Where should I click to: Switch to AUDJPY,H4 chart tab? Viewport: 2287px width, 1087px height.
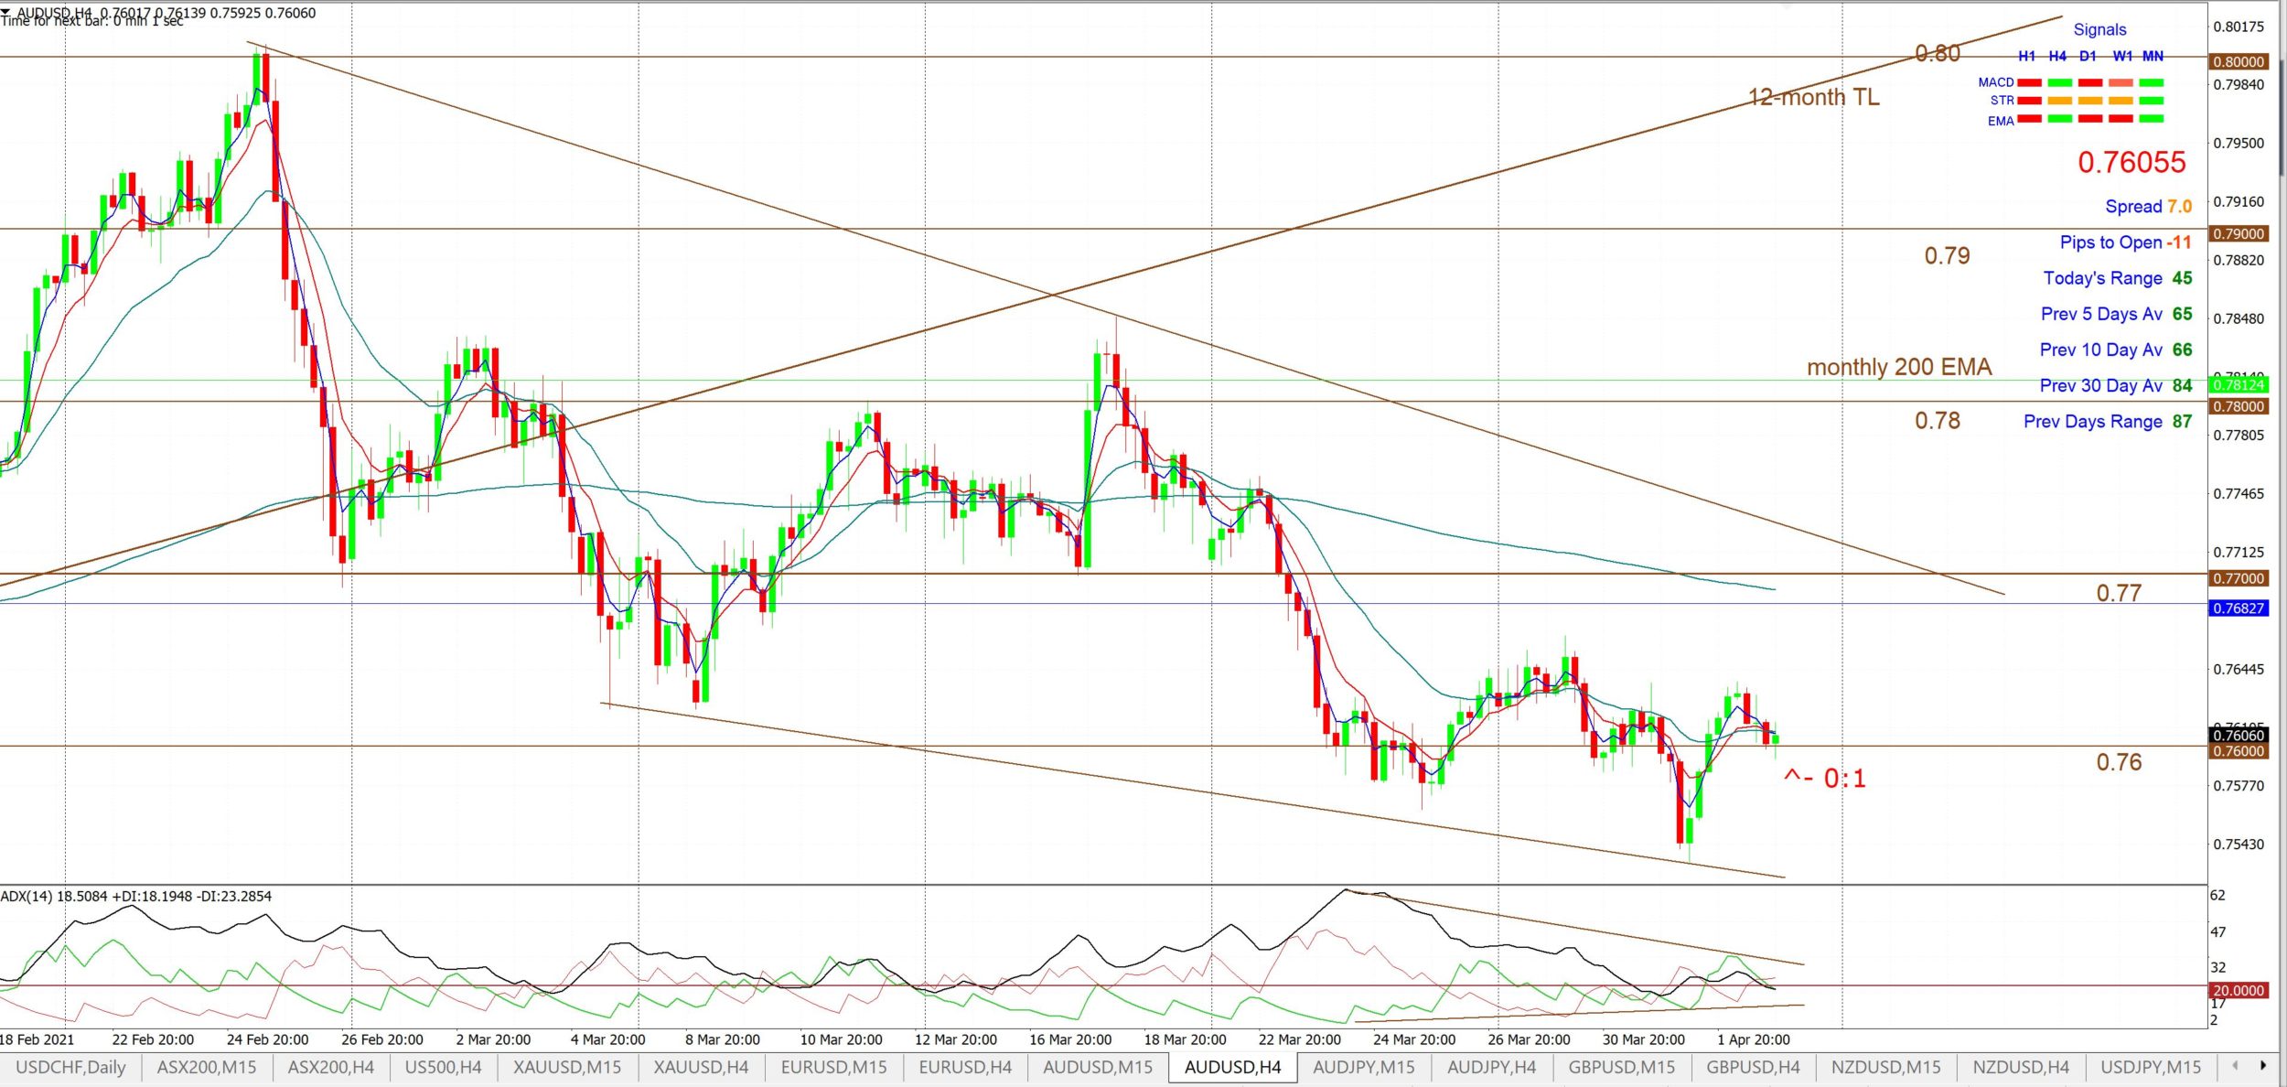click(1492, 1067)
